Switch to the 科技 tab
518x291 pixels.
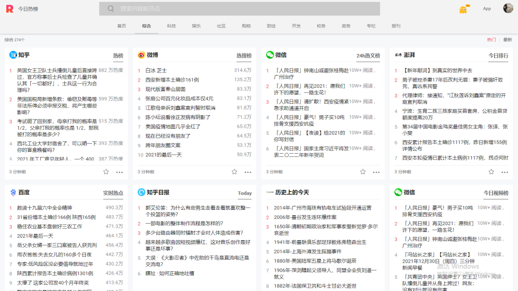coord(171,26)
